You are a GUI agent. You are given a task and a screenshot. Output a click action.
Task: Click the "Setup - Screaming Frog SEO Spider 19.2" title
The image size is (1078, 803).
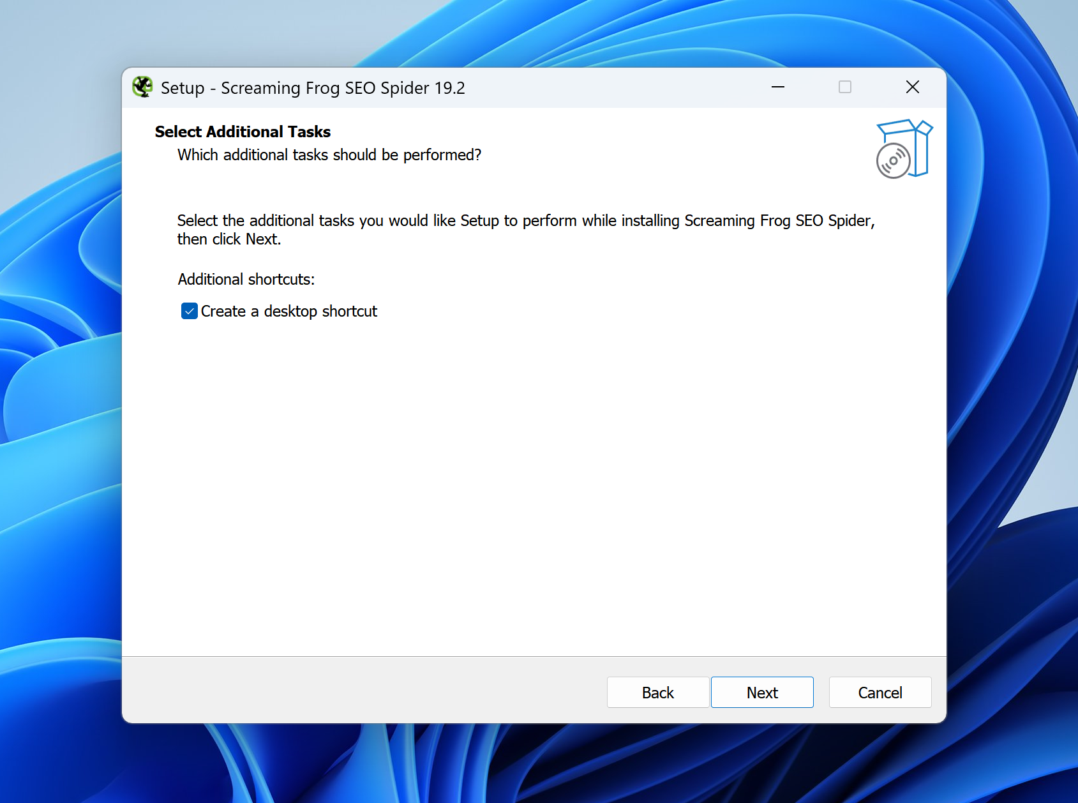point(313,88)
